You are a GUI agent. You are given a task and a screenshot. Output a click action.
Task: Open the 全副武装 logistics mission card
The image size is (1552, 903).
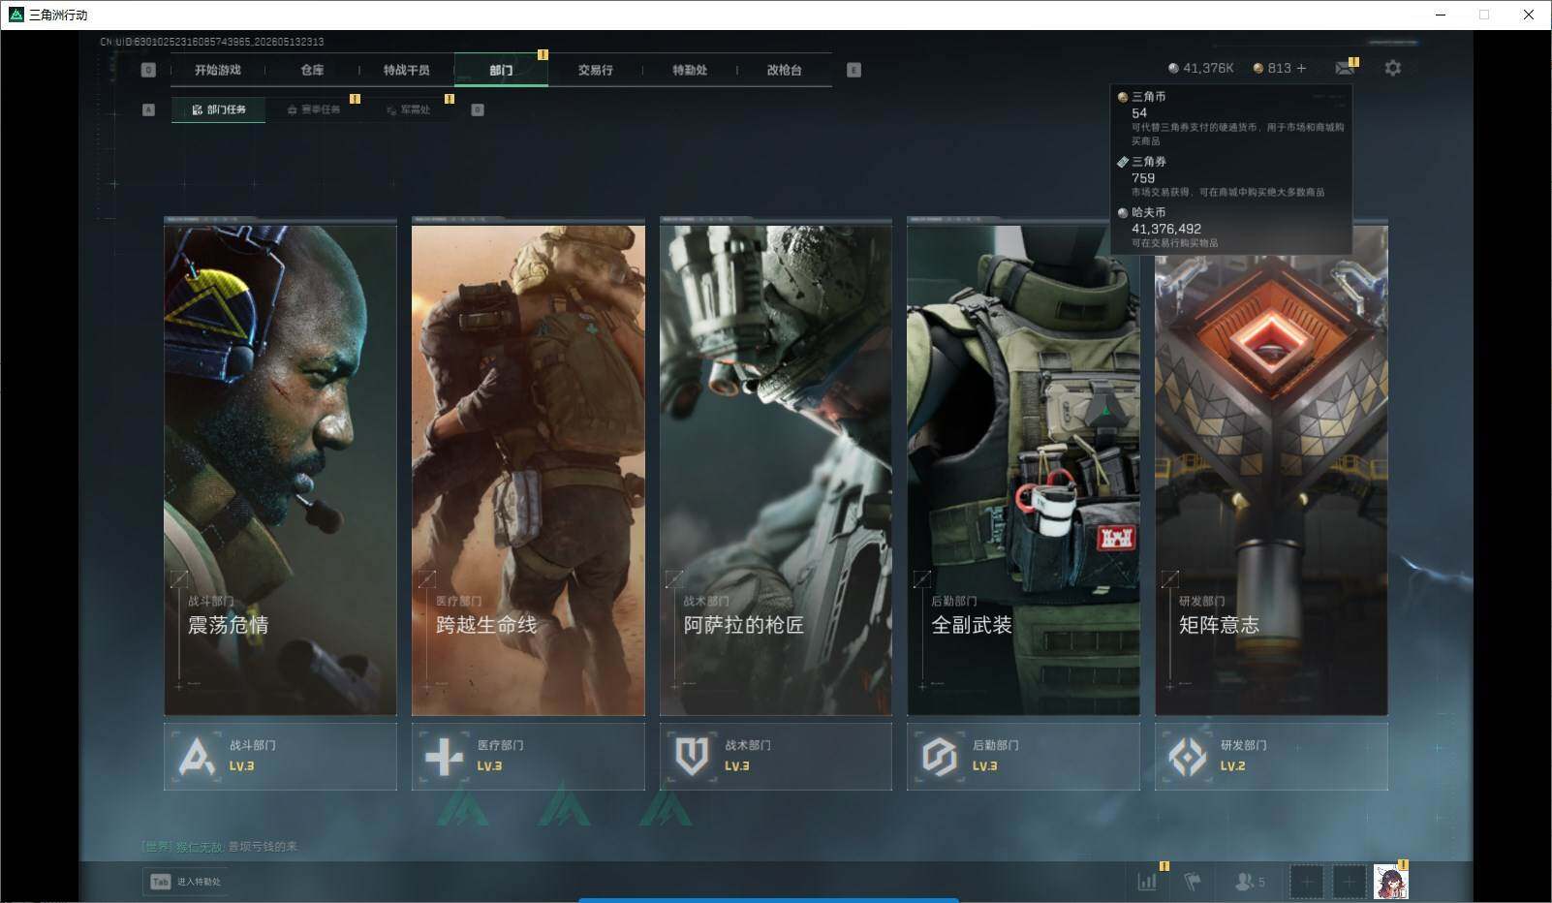[x=1023, y=467]
